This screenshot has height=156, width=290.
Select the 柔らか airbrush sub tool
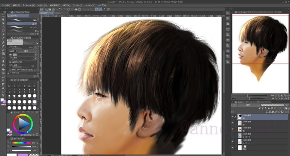click(x=22, y=24)
